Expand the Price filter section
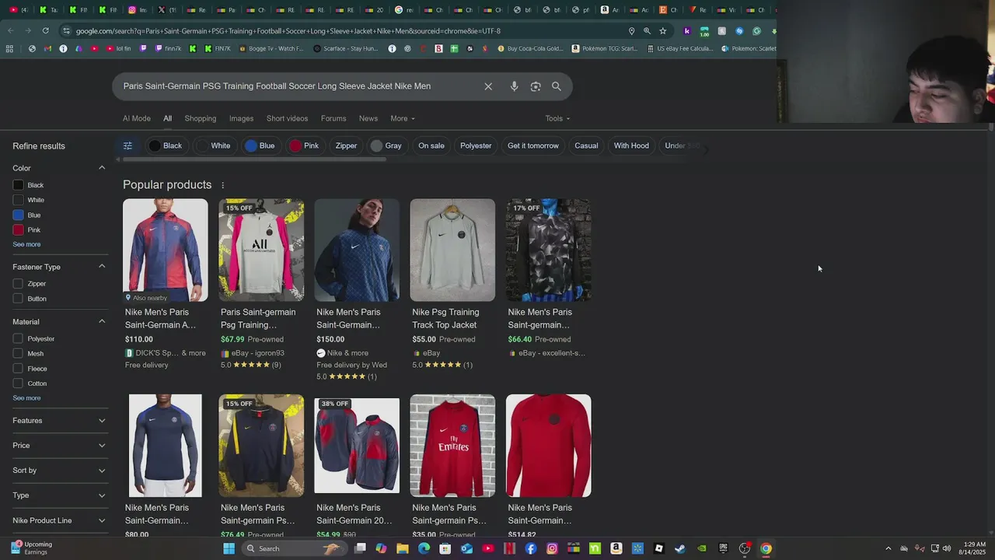 click(x=59, y=446)
